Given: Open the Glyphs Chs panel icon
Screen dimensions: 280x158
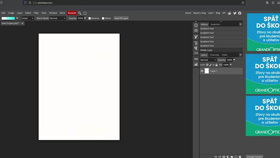Looking at the screenshot, I should 196,53.
